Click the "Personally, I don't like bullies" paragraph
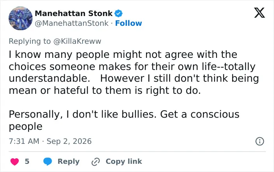The height and width of the screenshot is (172, 274). click(124, 120)
